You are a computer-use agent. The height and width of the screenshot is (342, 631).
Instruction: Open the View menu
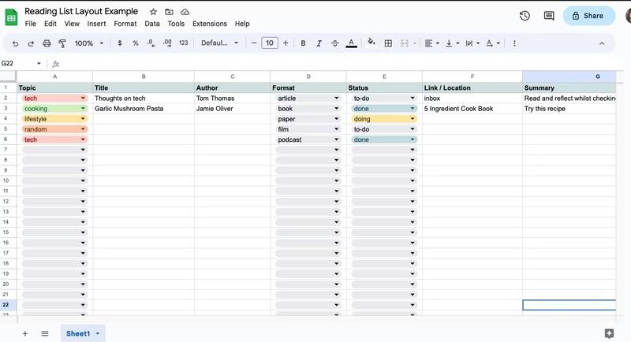point(72,24)
